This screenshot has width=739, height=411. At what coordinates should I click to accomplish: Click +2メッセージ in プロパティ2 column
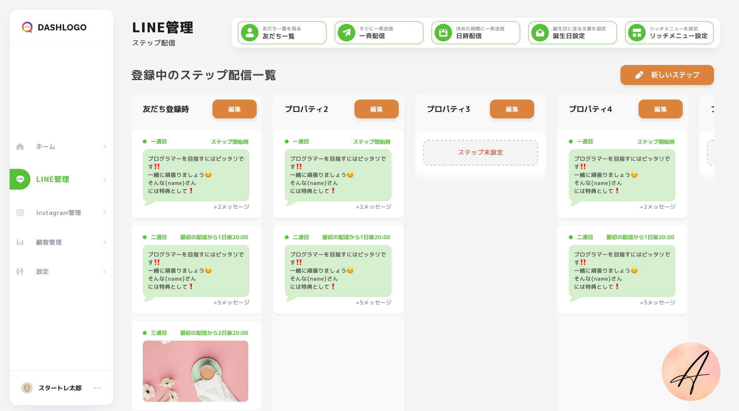(x=373, y=207)
